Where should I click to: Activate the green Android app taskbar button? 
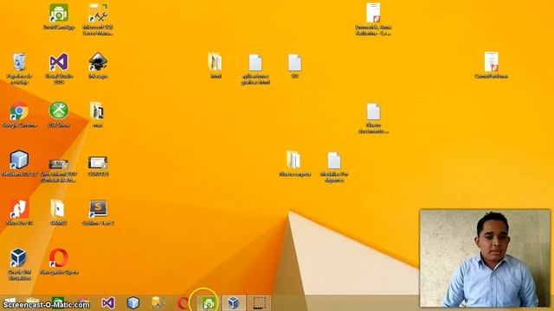click(x=209, y=303)
